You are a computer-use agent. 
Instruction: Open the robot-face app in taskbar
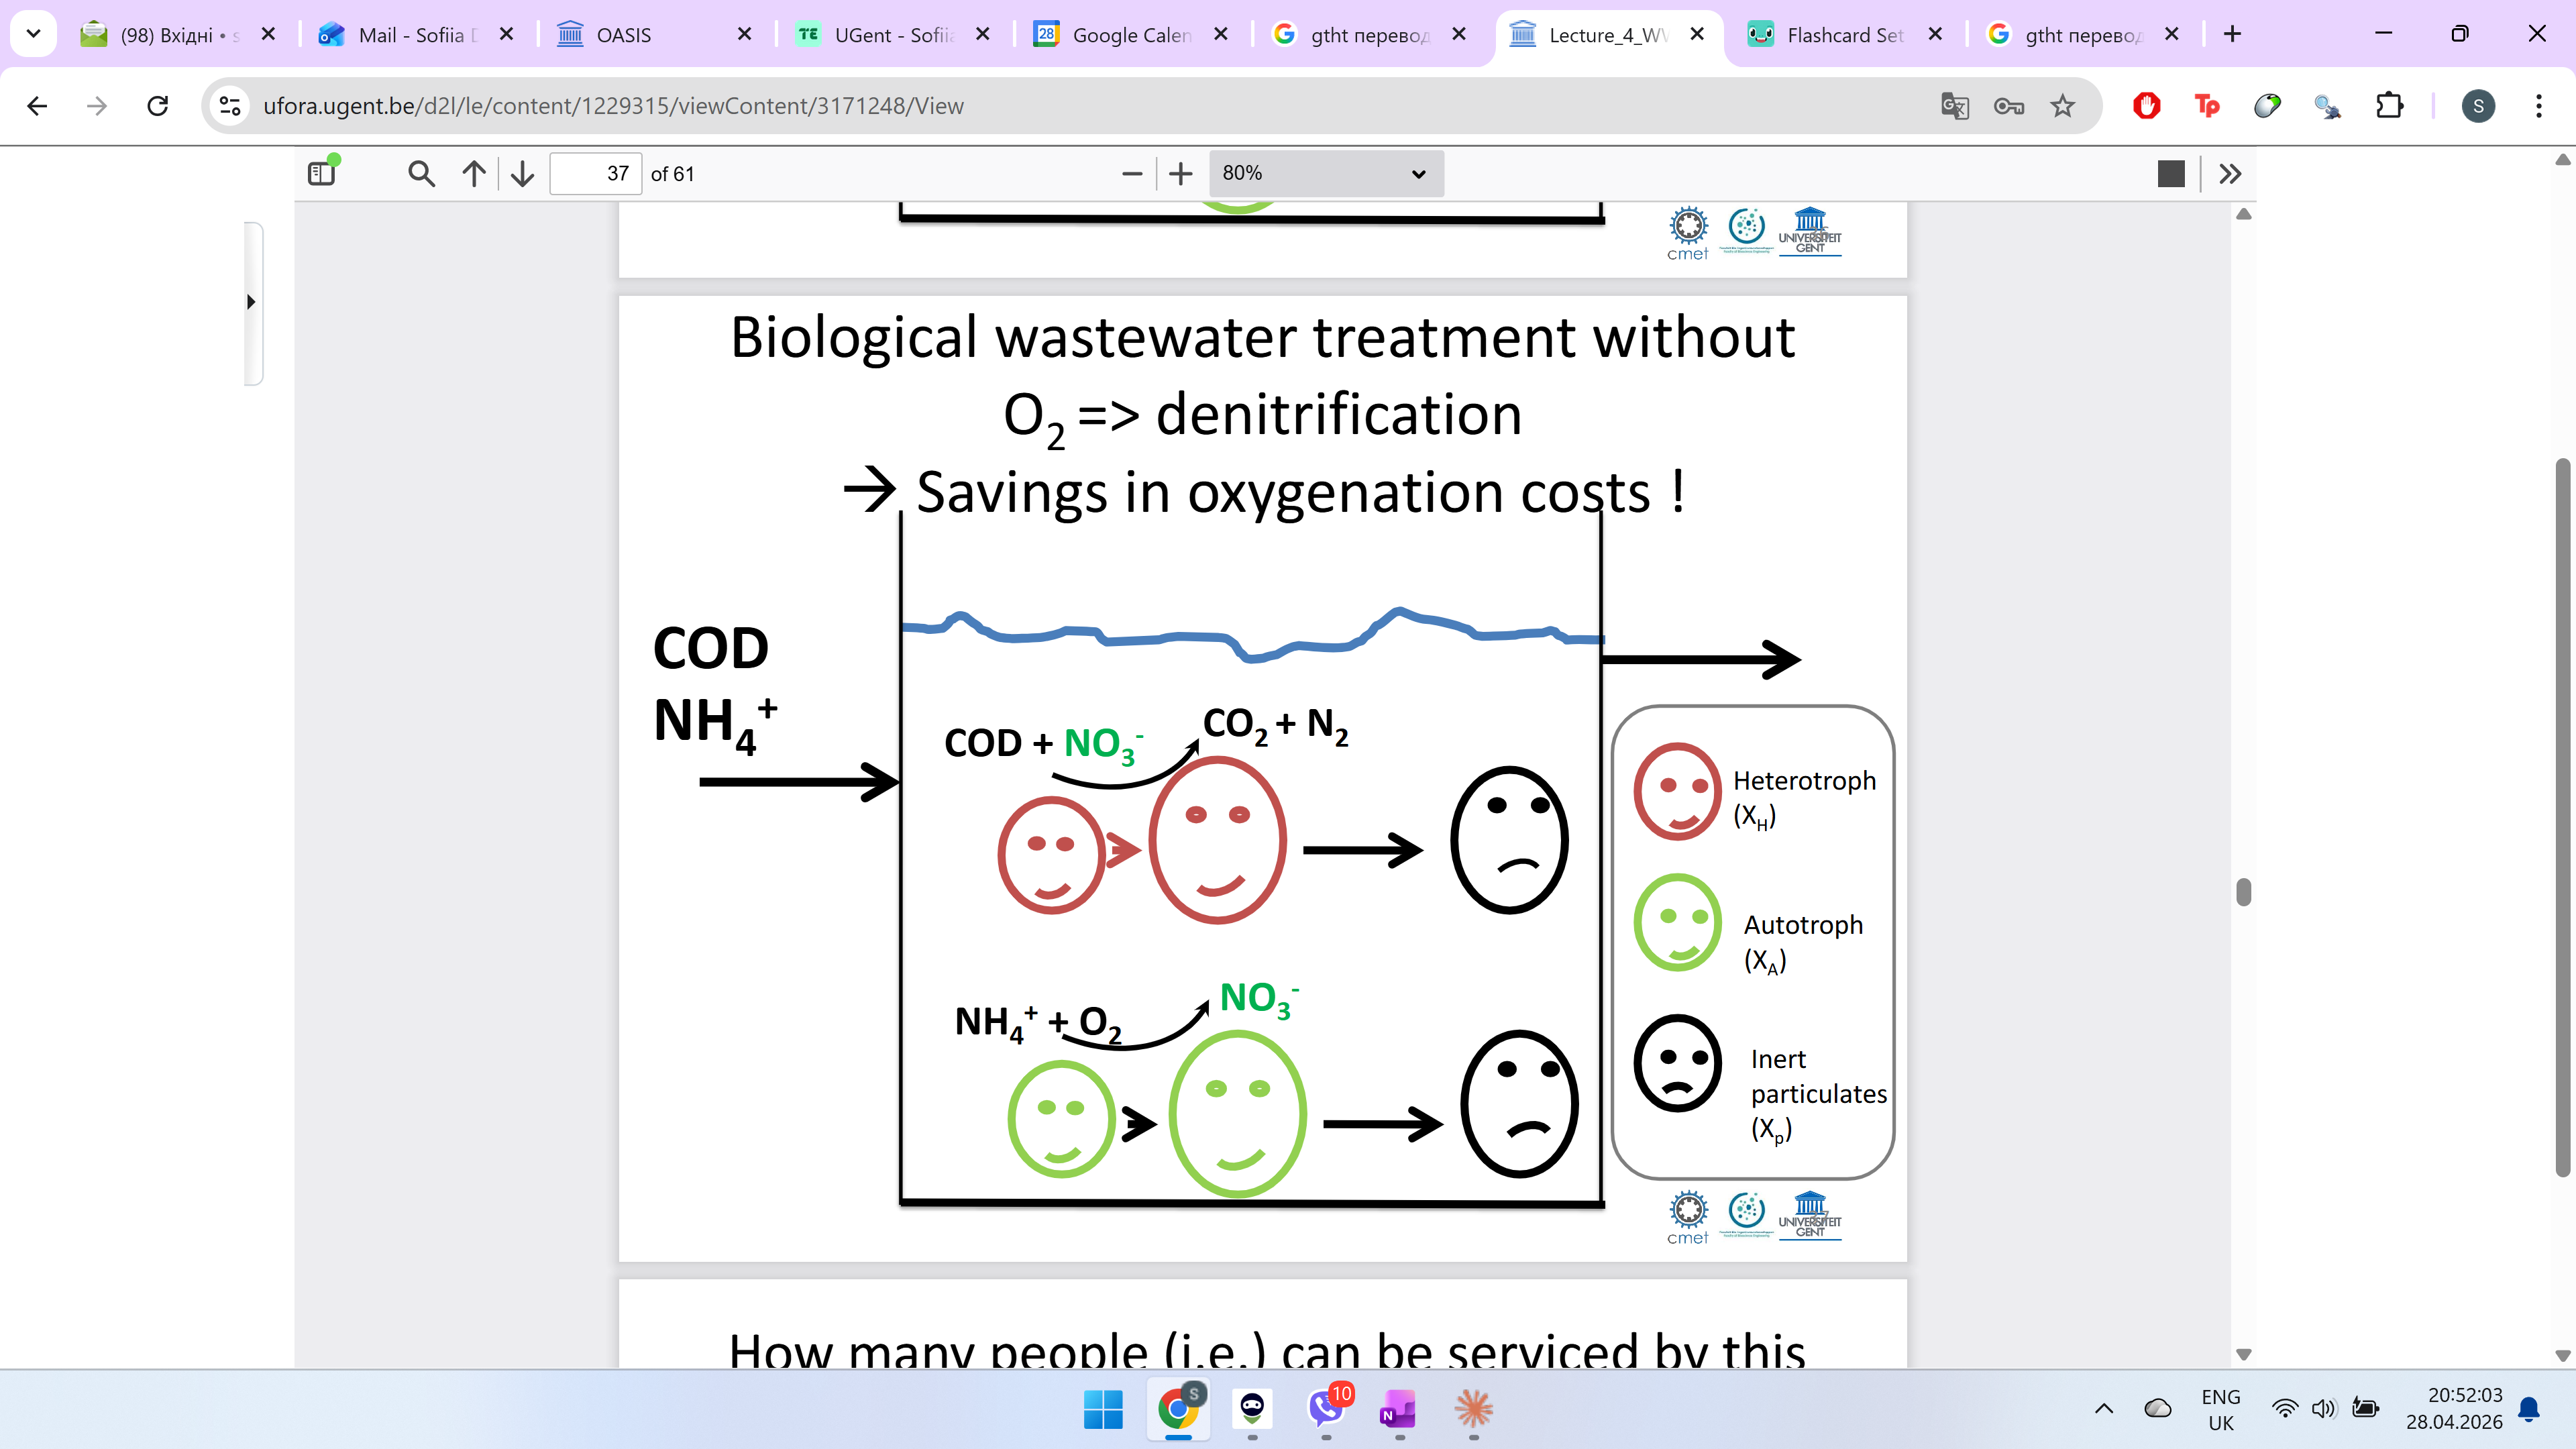coord(1252,1409)
